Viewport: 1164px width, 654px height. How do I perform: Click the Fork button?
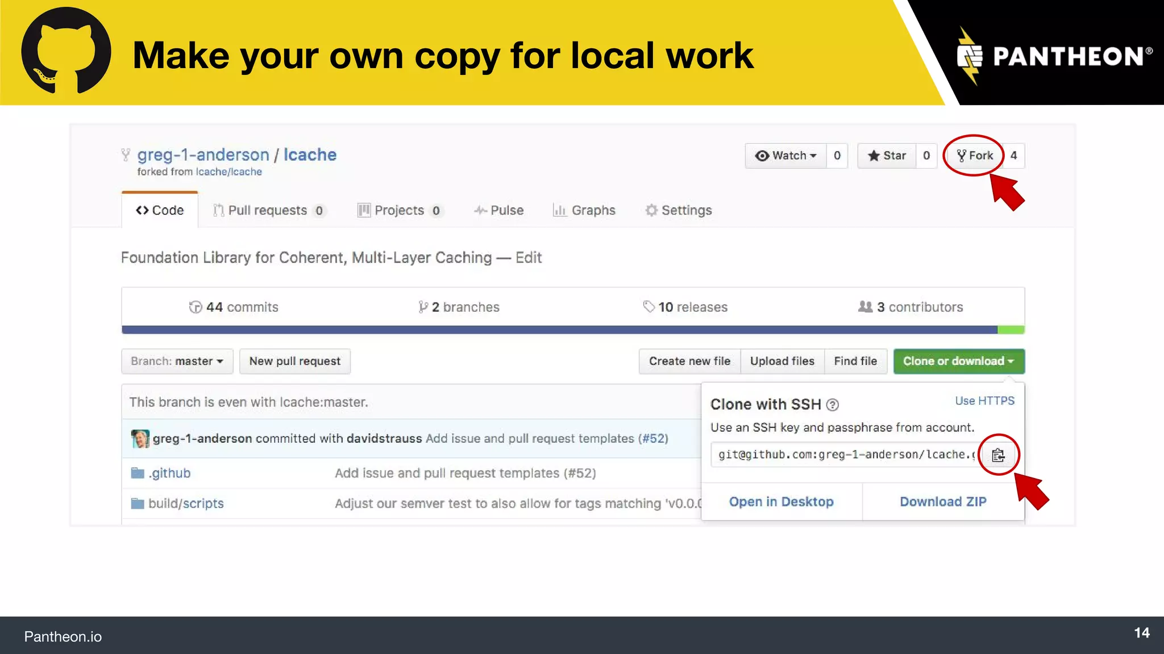975,156
